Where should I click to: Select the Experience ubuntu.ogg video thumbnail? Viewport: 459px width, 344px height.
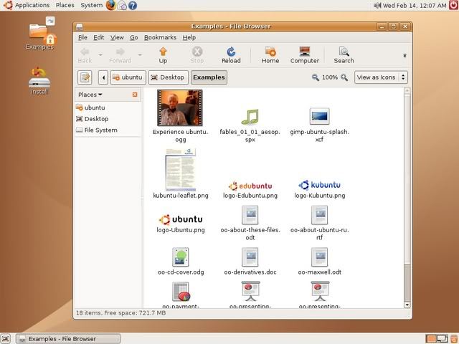[180, 108]
